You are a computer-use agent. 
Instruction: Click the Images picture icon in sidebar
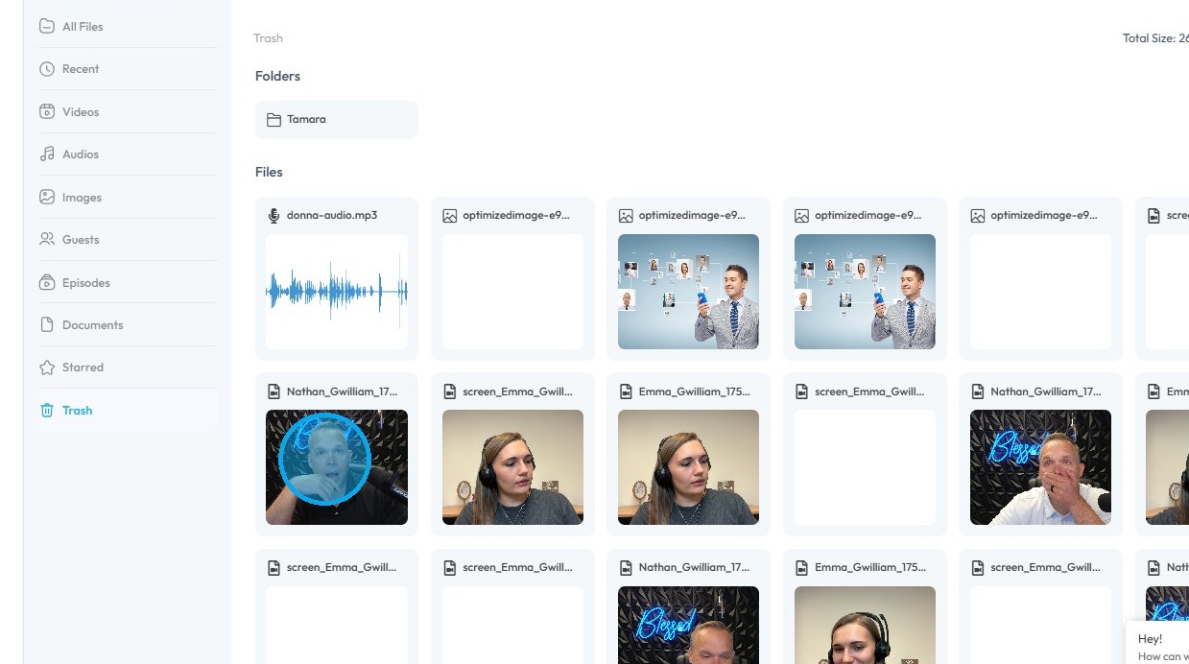pos(47,197)
